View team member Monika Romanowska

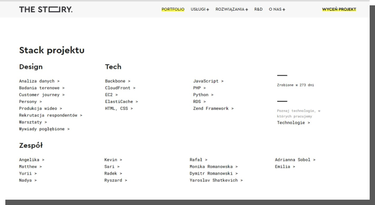[214, 167]
